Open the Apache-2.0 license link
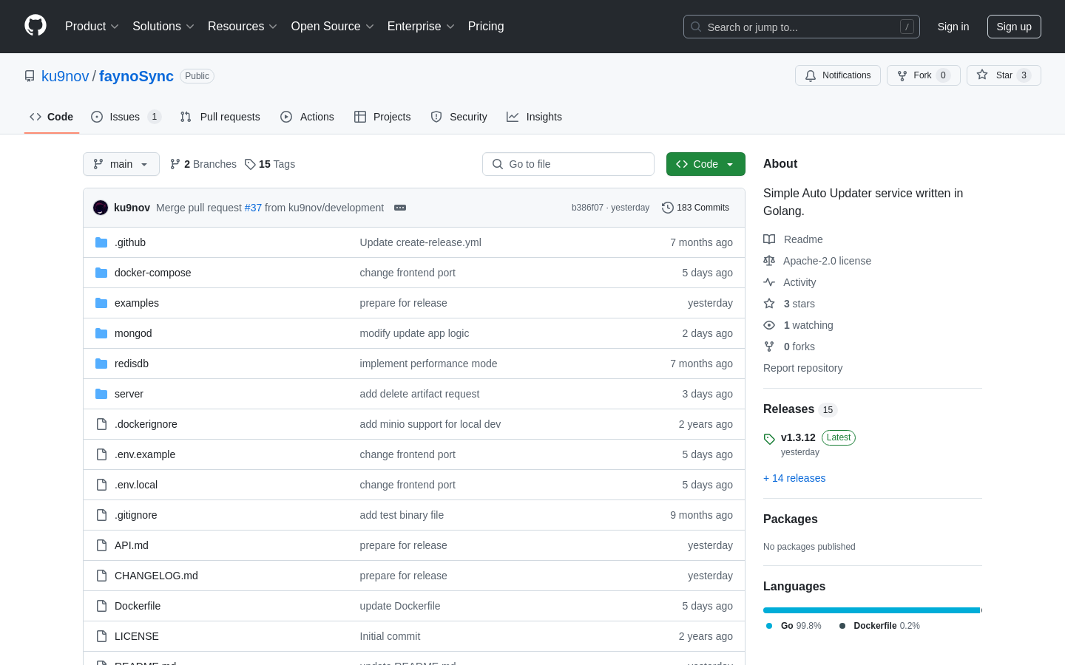This screenshot has height=665, width=1065. [827, 261]
